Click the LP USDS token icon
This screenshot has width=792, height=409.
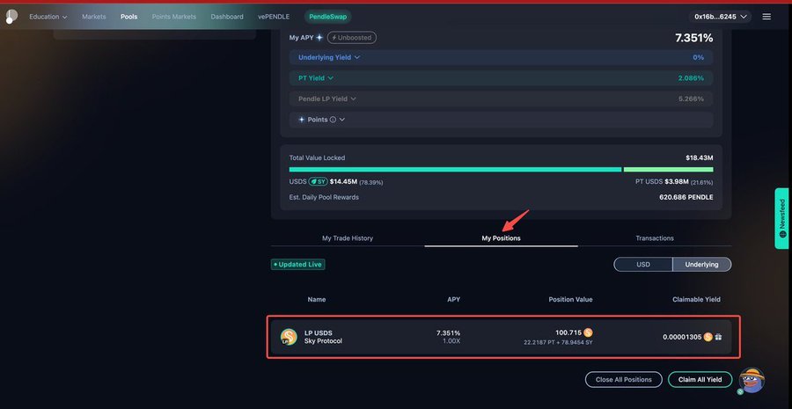point(289,337)
